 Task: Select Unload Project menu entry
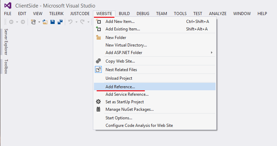119,78
